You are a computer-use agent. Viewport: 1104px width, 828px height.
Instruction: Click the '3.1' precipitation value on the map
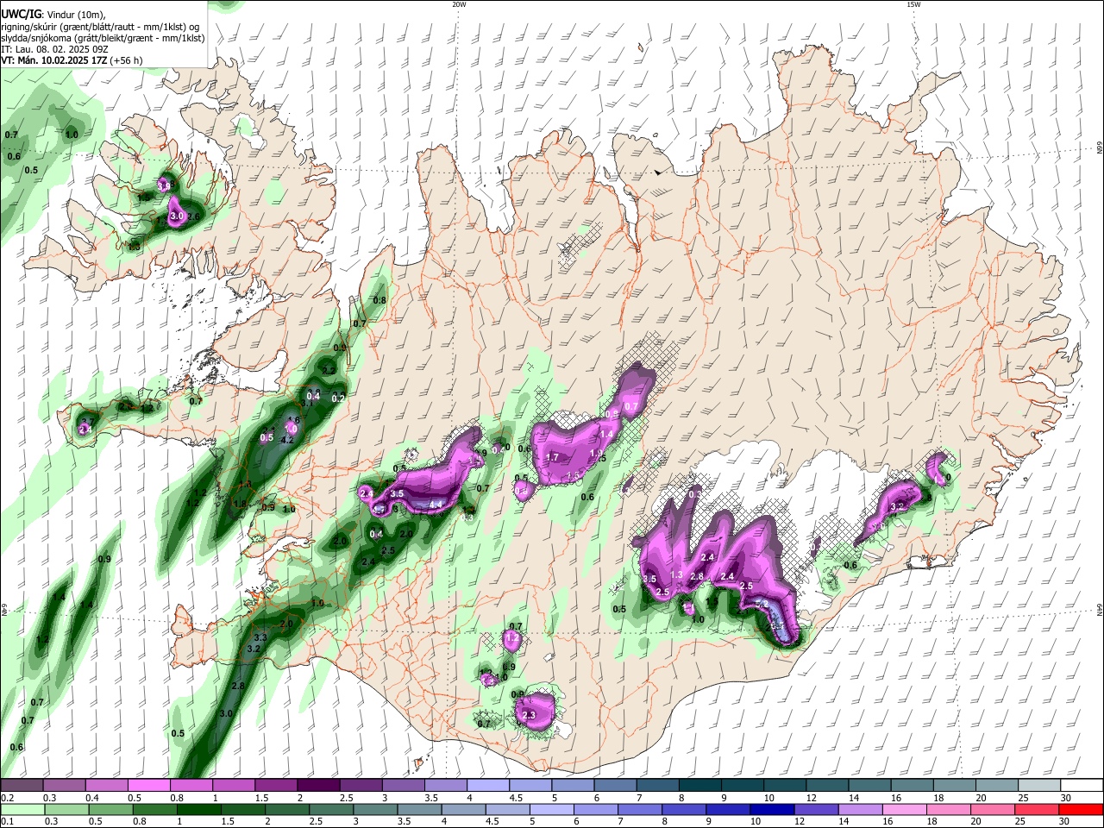click(306, 403)
